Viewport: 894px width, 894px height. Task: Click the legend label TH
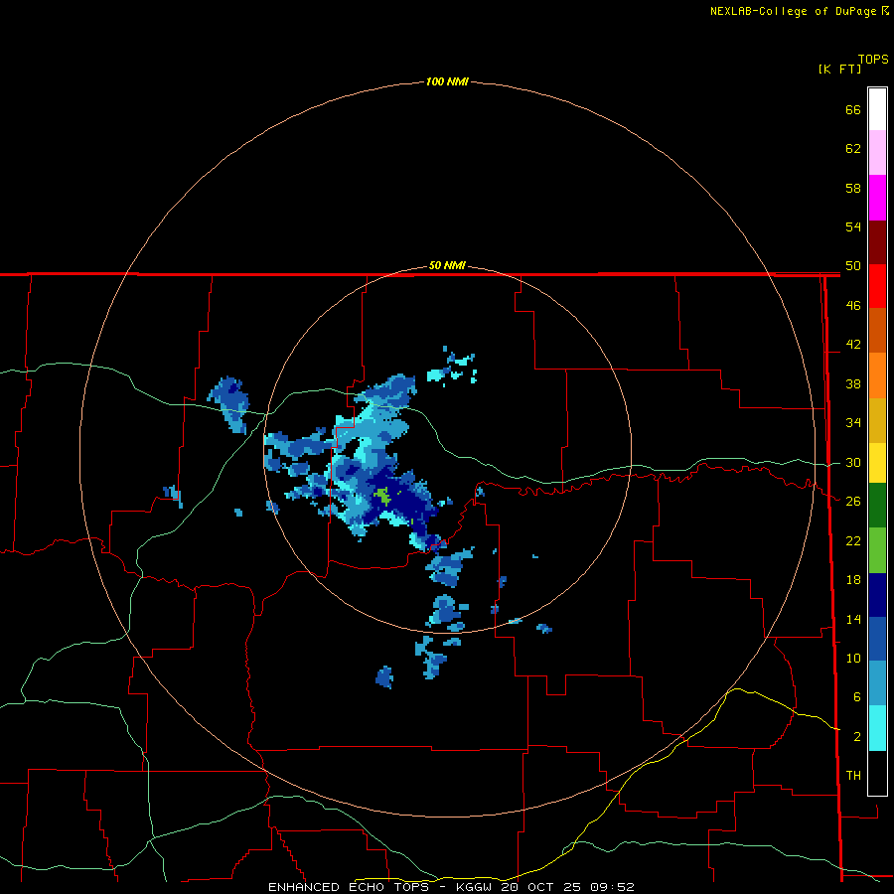pos(853,775)
